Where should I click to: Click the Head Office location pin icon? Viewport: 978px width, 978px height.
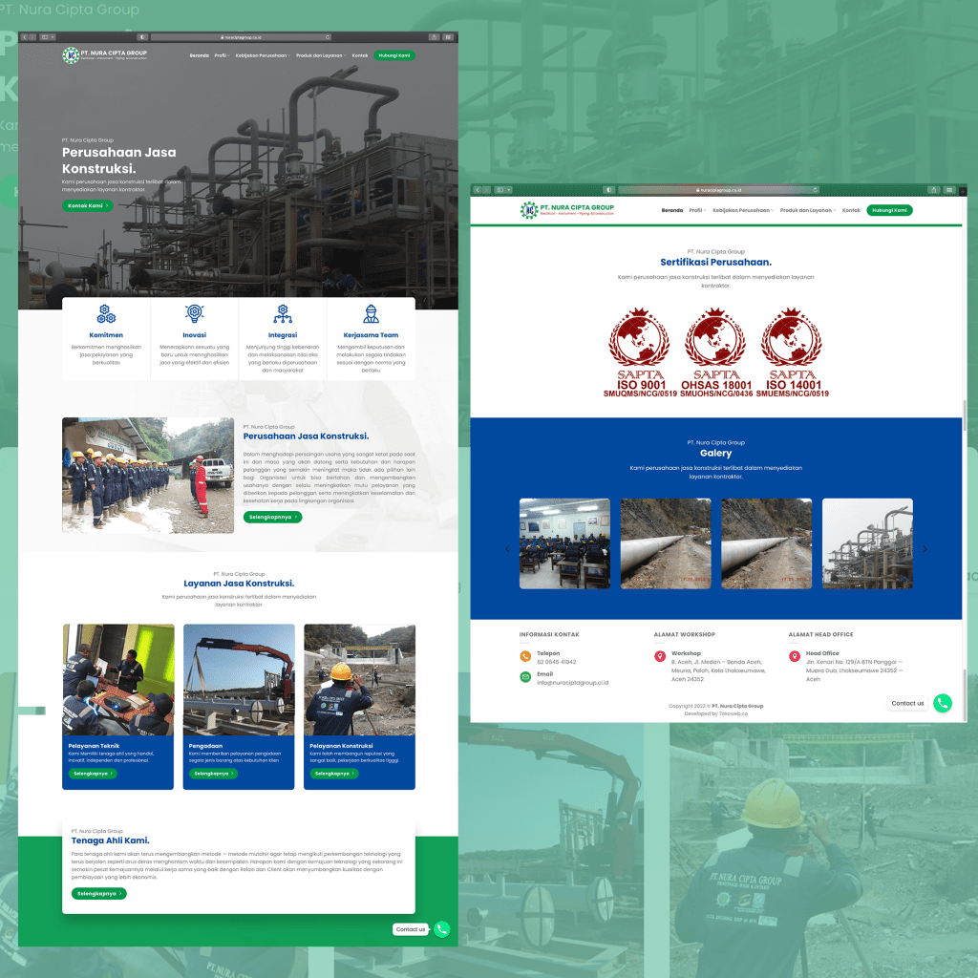tap(794, 656)
